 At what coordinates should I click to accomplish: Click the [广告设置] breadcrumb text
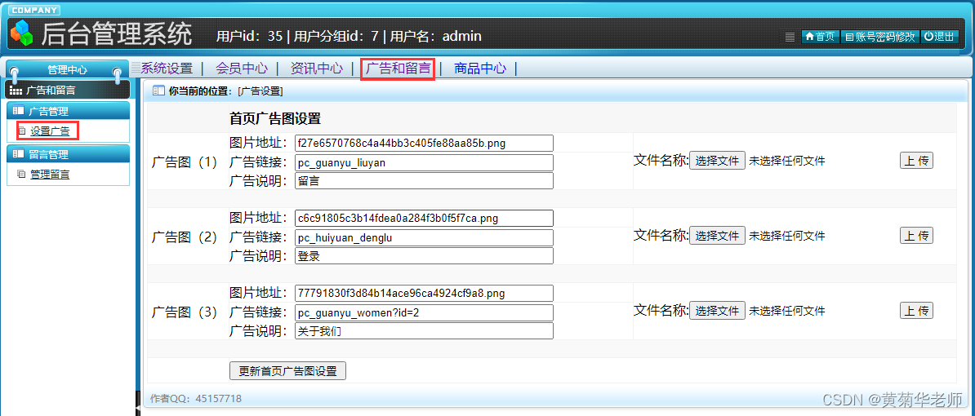(260, 91)
